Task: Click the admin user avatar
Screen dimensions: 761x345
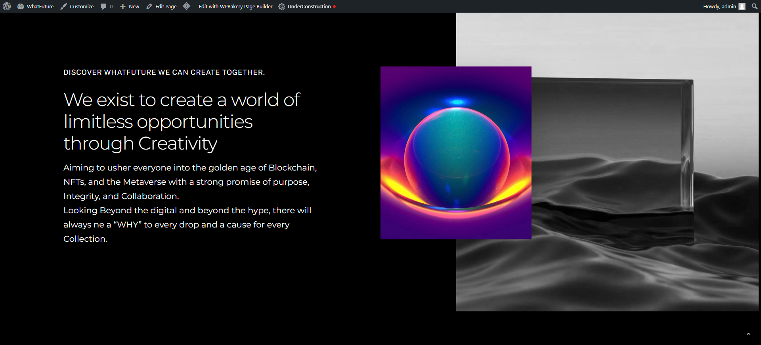Action: pyautogui.click(x=742, y=6)
